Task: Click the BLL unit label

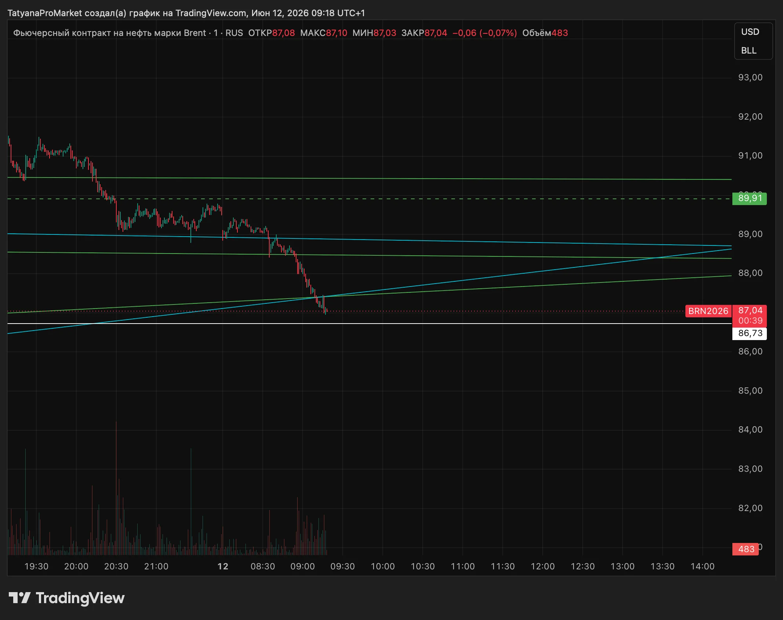Action: (x=749, y=51)
